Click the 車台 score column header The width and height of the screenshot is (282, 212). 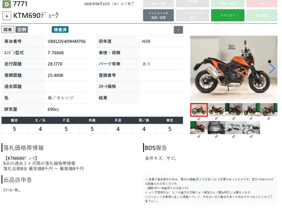tap(170, 120)
